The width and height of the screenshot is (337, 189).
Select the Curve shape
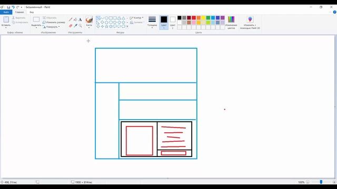point(102,18)
